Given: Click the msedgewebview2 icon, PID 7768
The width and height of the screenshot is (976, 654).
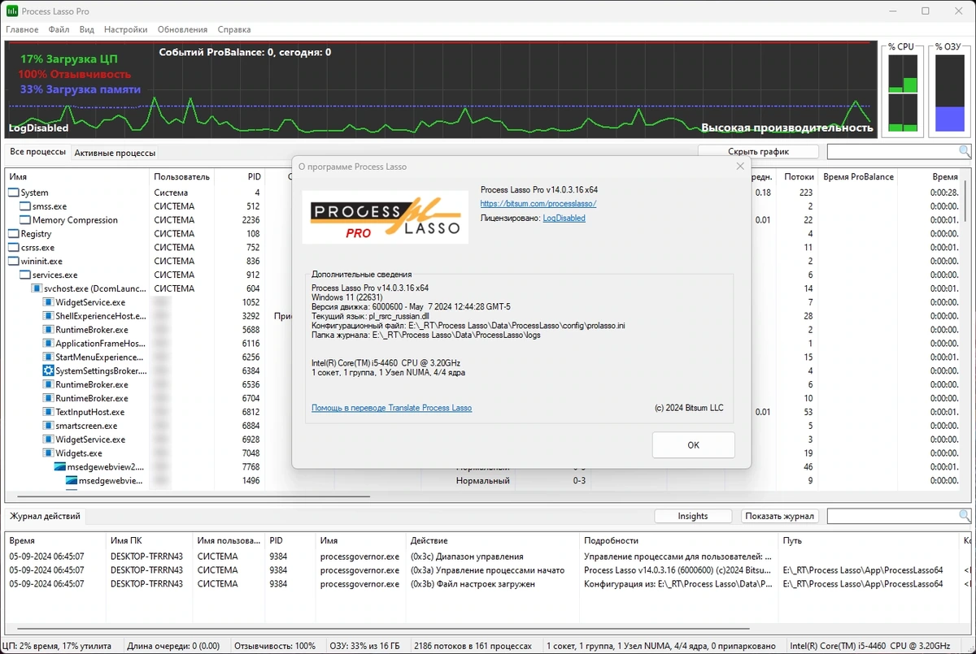Looking at the screenshot, I should pyautogui.click(x=59, y=467).
